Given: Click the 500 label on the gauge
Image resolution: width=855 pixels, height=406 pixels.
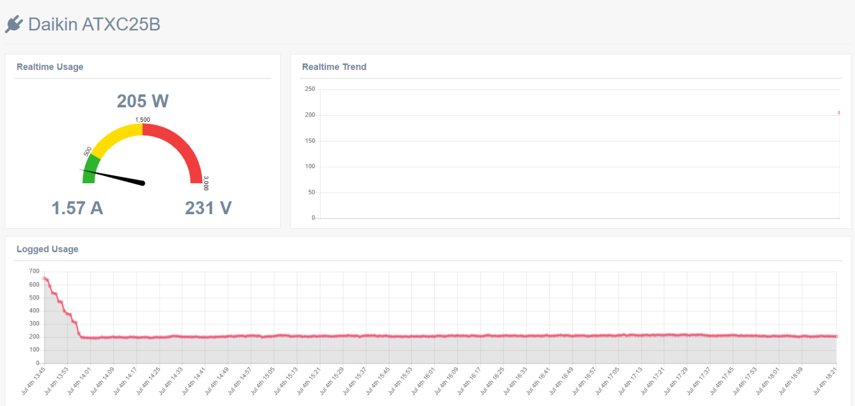Looking at the screenshot, I should click(88, 152).
